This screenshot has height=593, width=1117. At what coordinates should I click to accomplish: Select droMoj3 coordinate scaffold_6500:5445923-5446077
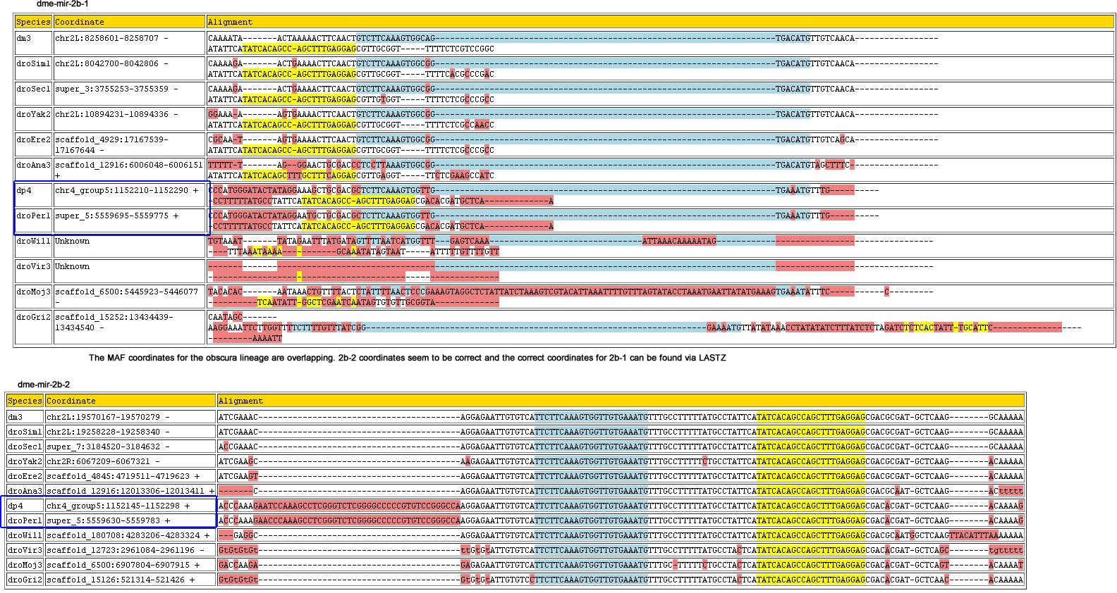[126, 292]
